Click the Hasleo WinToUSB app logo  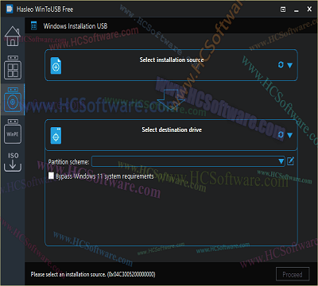(x=10, y=9)
